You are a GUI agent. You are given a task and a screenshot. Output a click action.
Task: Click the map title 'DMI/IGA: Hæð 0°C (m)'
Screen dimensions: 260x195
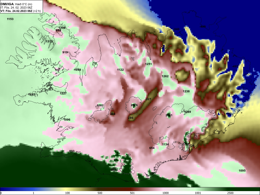16,4
